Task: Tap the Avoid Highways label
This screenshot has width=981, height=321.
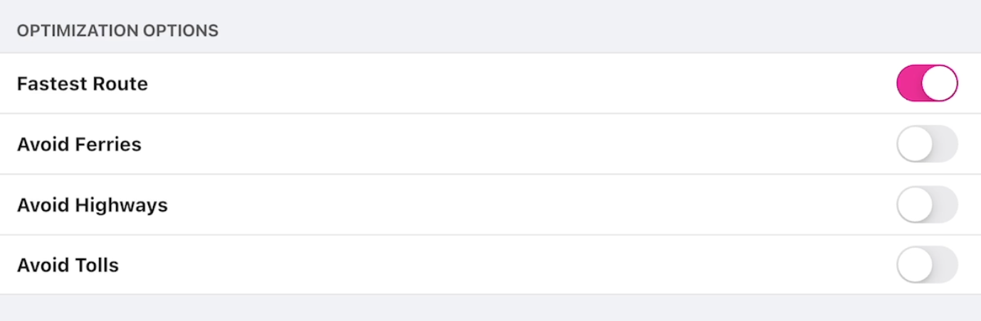Action: coord(93,205)
